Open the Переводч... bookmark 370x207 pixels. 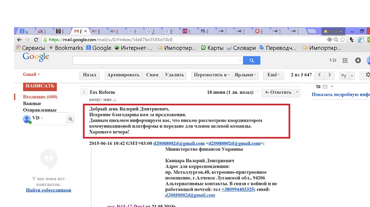point(277,48)
